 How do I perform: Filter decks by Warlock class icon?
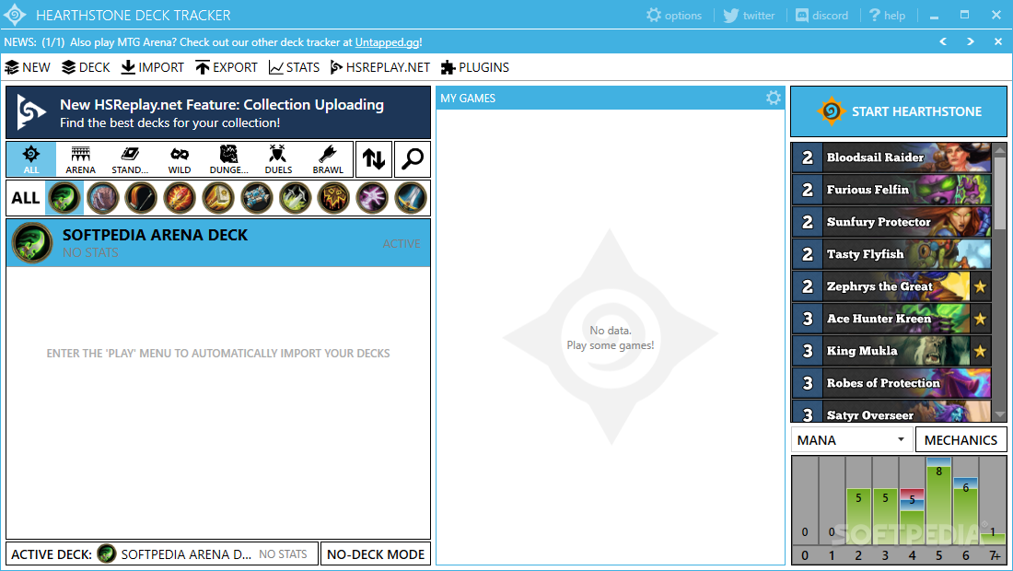point(372,198)
